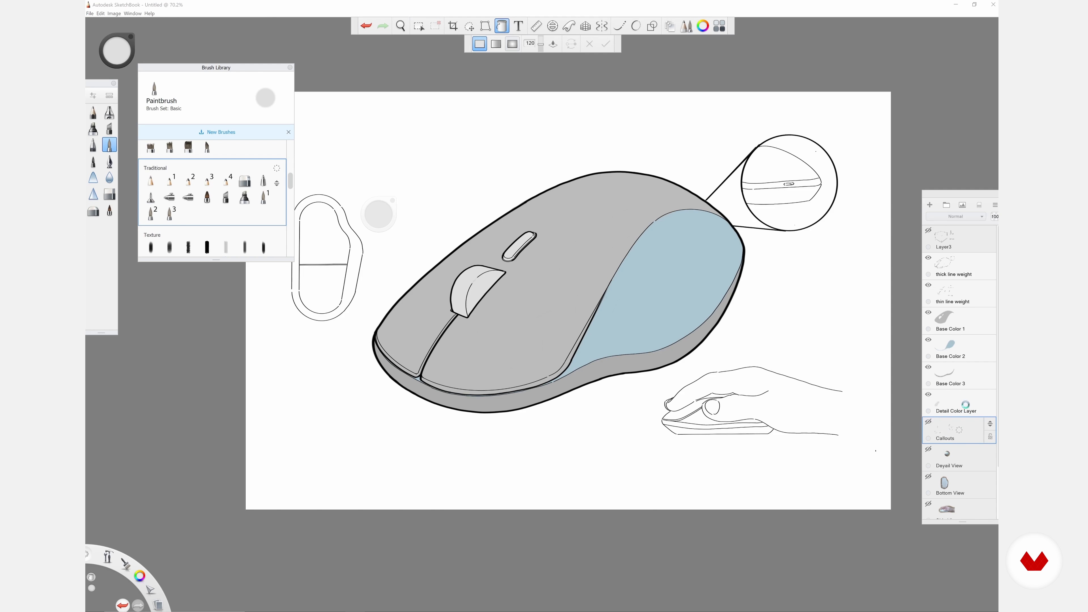Open the Window menu
The width and height of the screenshot is (1088, 612).
(x=133, y=14)
